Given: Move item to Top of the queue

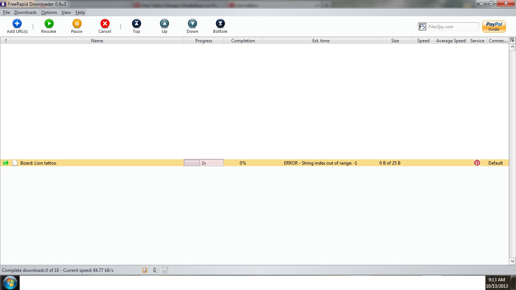Looking at the screenshot, I should [x=136, y=24].
